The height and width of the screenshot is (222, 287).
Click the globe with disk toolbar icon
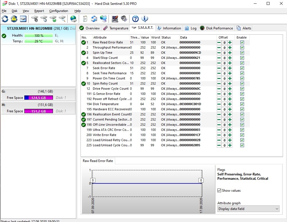pos(74,19)
